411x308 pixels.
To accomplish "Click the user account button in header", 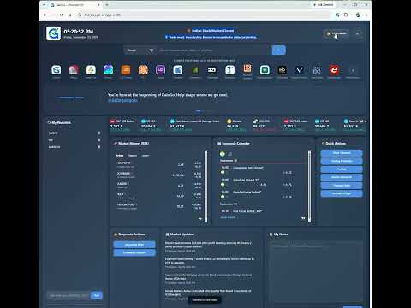I will (337, 33).
